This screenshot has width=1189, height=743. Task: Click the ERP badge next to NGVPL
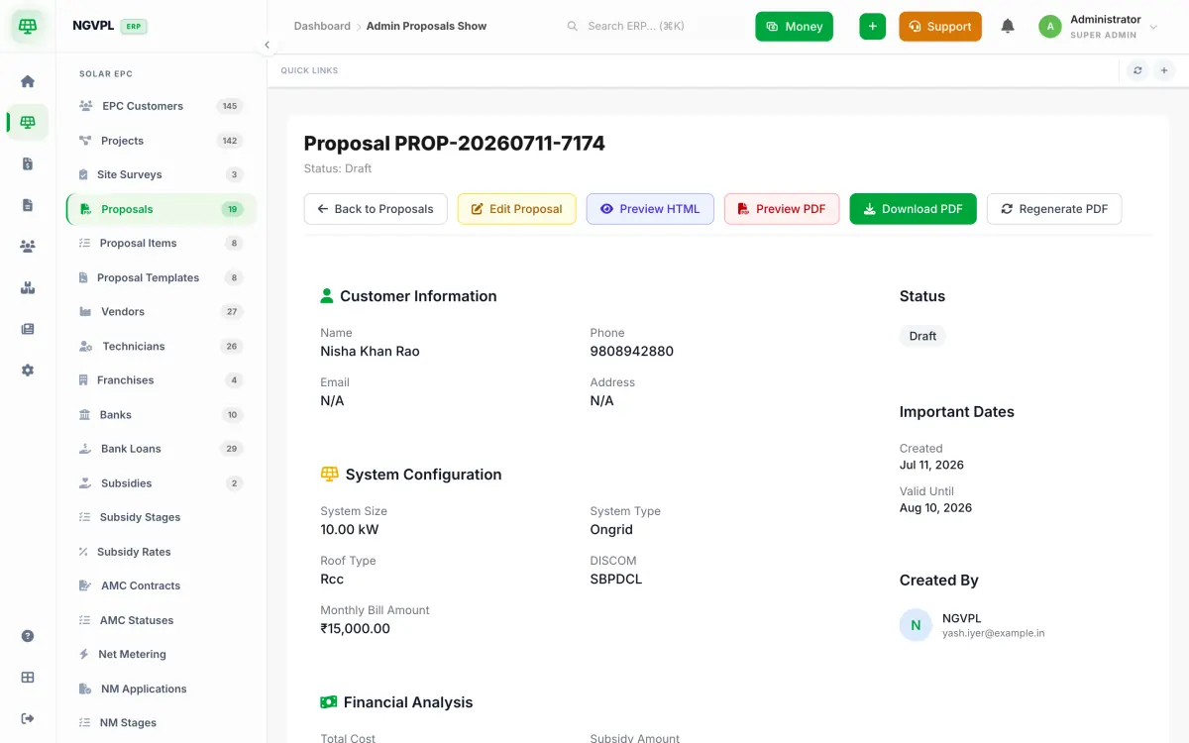coord(134,27)
